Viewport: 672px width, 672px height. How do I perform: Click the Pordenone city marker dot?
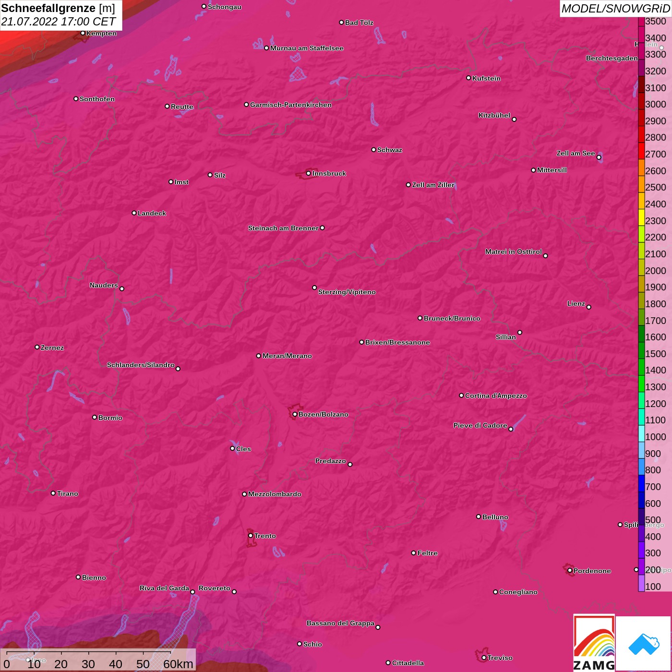(x=570, y=570)
